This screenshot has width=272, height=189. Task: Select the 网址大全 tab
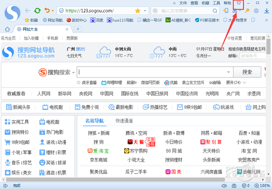pyautogui.click(x=42, y=29)
